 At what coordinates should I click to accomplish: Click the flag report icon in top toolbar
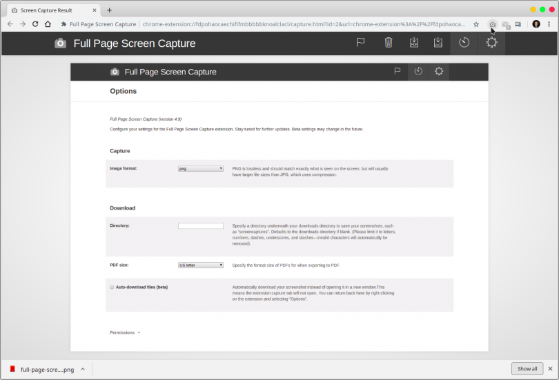360,42
